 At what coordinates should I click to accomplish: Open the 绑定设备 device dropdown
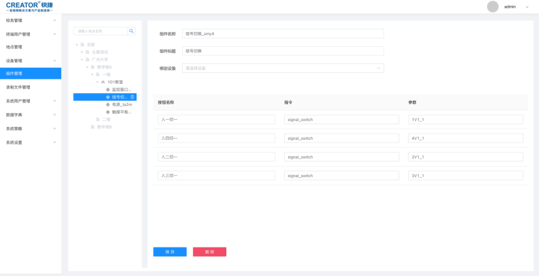[x=283, y=68]
